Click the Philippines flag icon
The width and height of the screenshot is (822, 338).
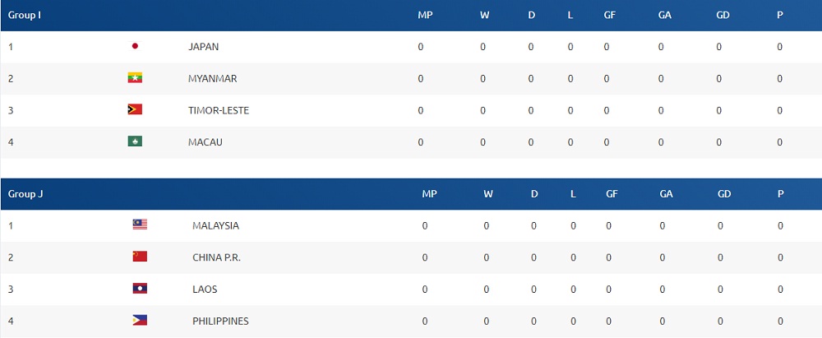(x=140, y=321)
